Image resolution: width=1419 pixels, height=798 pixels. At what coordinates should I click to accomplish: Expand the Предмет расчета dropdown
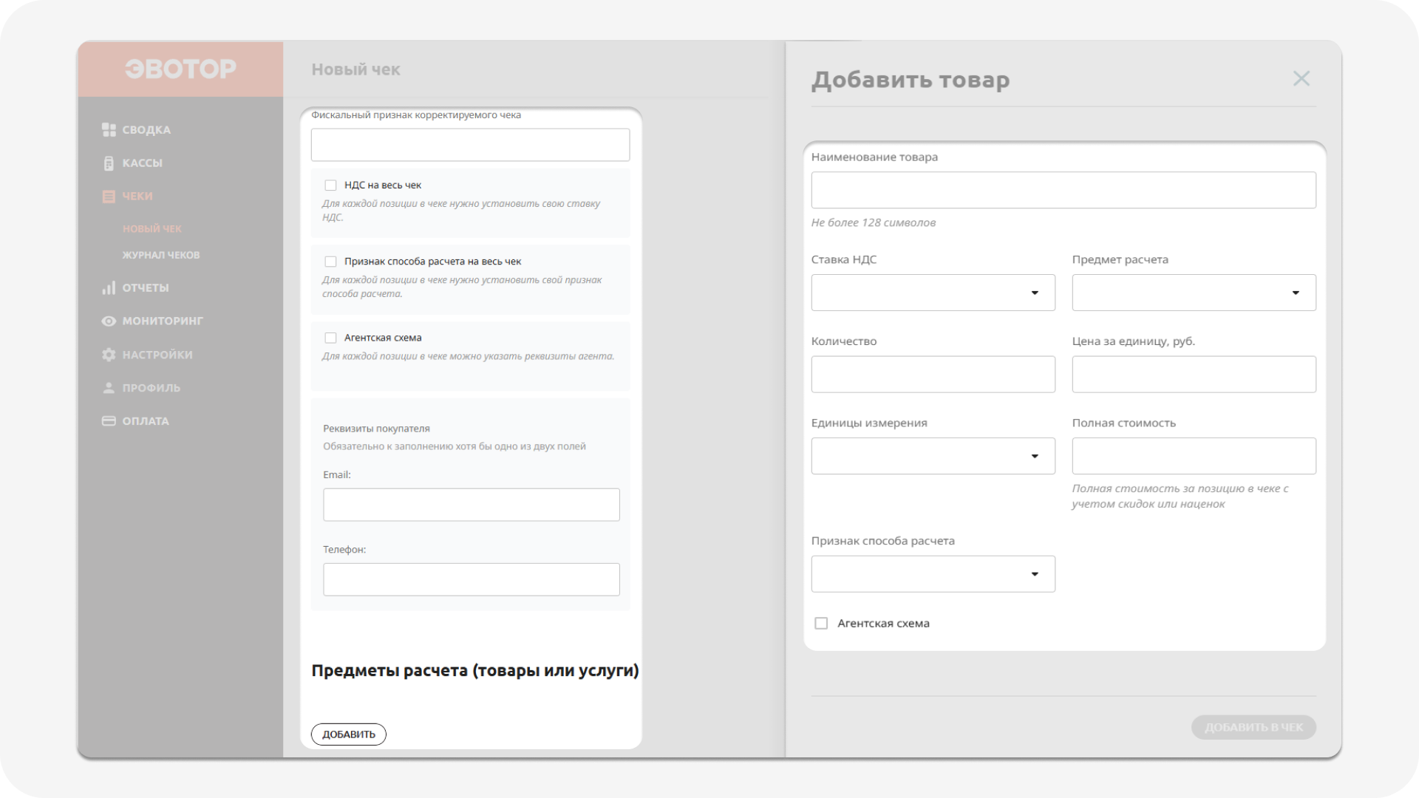[x=1295, y=293]
